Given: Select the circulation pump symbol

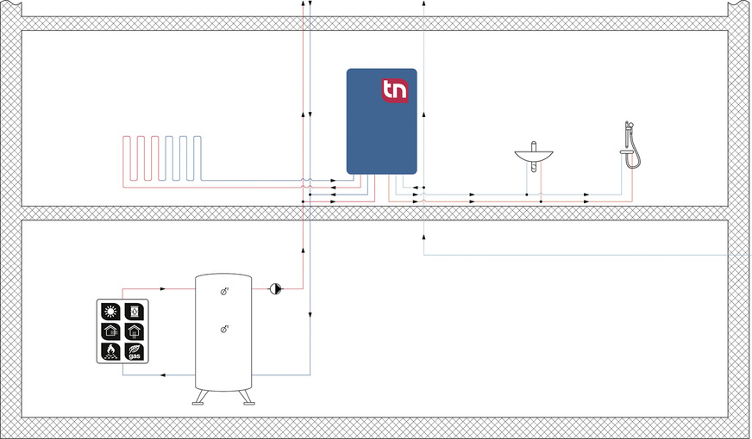Looking at the screenshot, I should [x=275, y=289].
